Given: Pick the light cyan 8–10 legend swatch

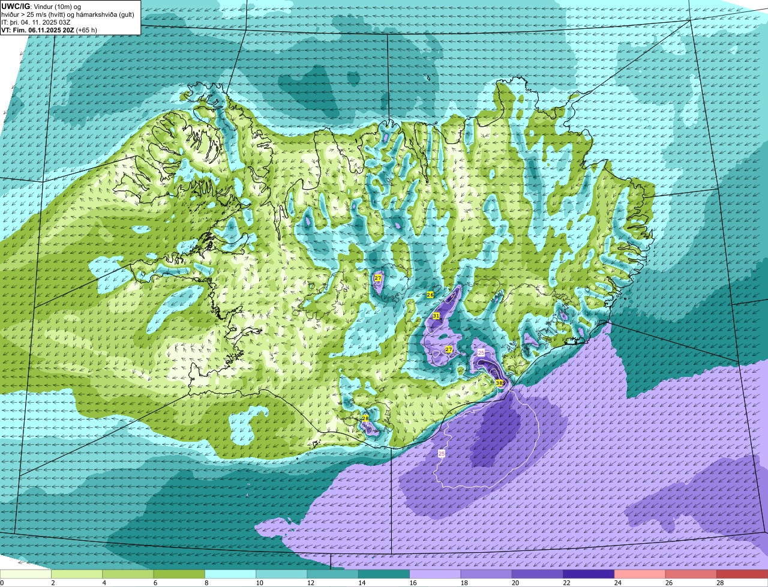Looking at the screenshot, I should click(230, 574).
